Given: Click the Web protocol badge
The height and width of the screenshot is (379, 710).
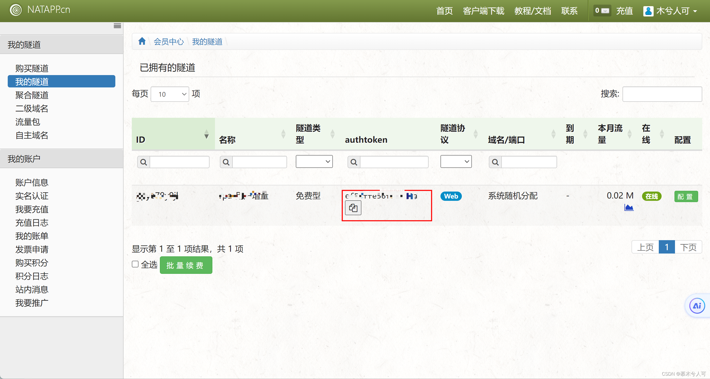Looking at the screenshot, I should pyautogui.click(x=451, y=196).
